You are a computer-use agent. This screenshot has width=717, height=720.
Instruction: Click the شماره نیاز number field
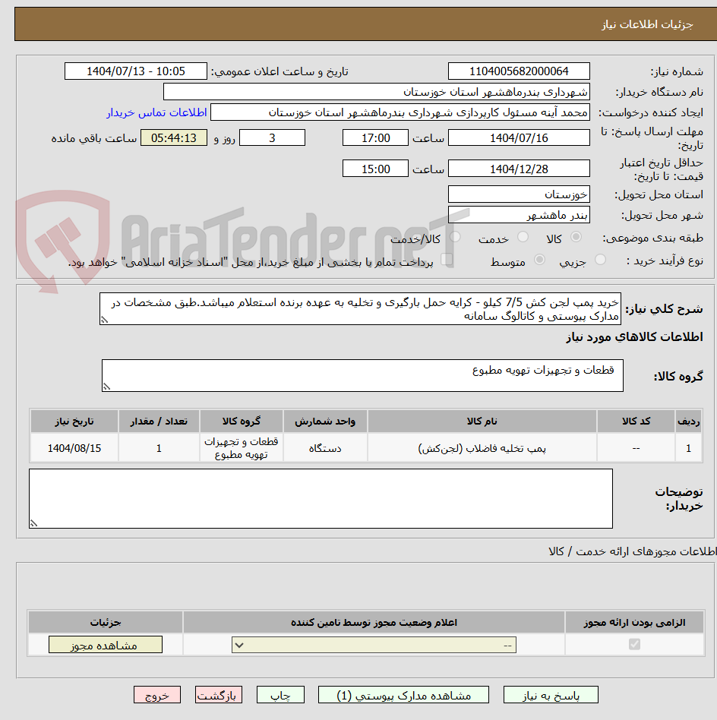[x=519, y=71]
